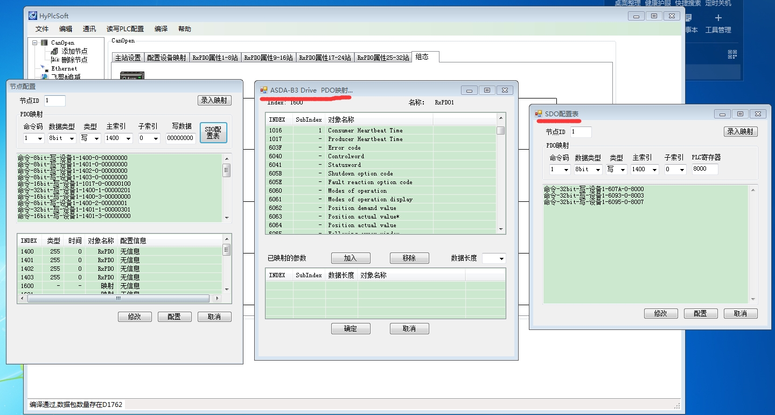Viewport: 775px width, 415px height.
Task: Open the 编辑 menu
Action: (x=66, y=29)
